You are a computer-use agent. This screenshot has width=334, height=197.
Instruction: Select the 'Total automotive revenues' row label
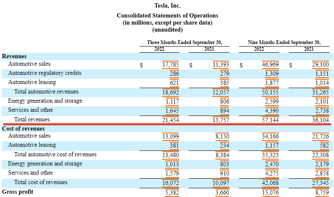click(x=46, y=91)
